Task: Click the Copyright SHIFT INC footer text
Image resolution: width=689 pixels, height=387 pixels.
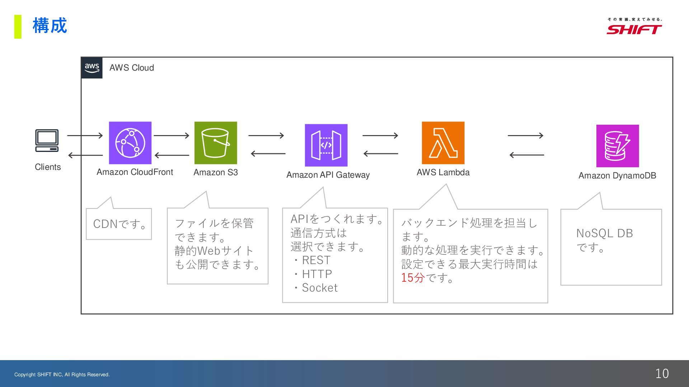Action: coord(62,374)
